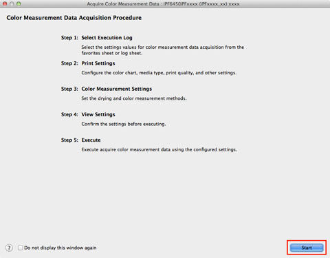Click the 'Color Measurement Data Acquisition Procedure' heading
This screenshot has height=258, width=330.
tap(74, 18)
